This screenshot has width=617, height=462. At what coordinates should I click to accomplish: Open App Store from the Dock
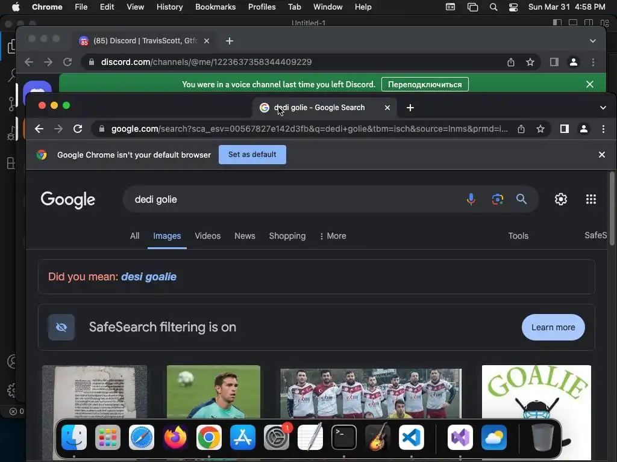[x=243, y=437]
